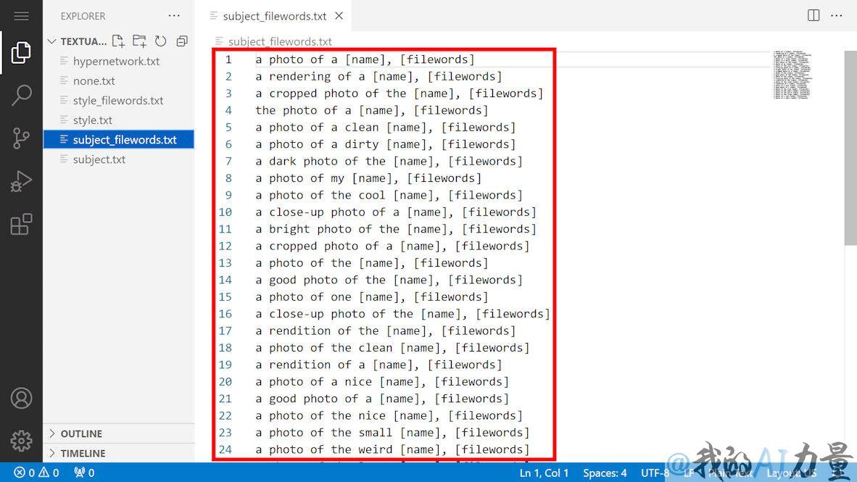Click the ports forwarded status indicator
The image size is (857, 482).
tap(84, 472)
